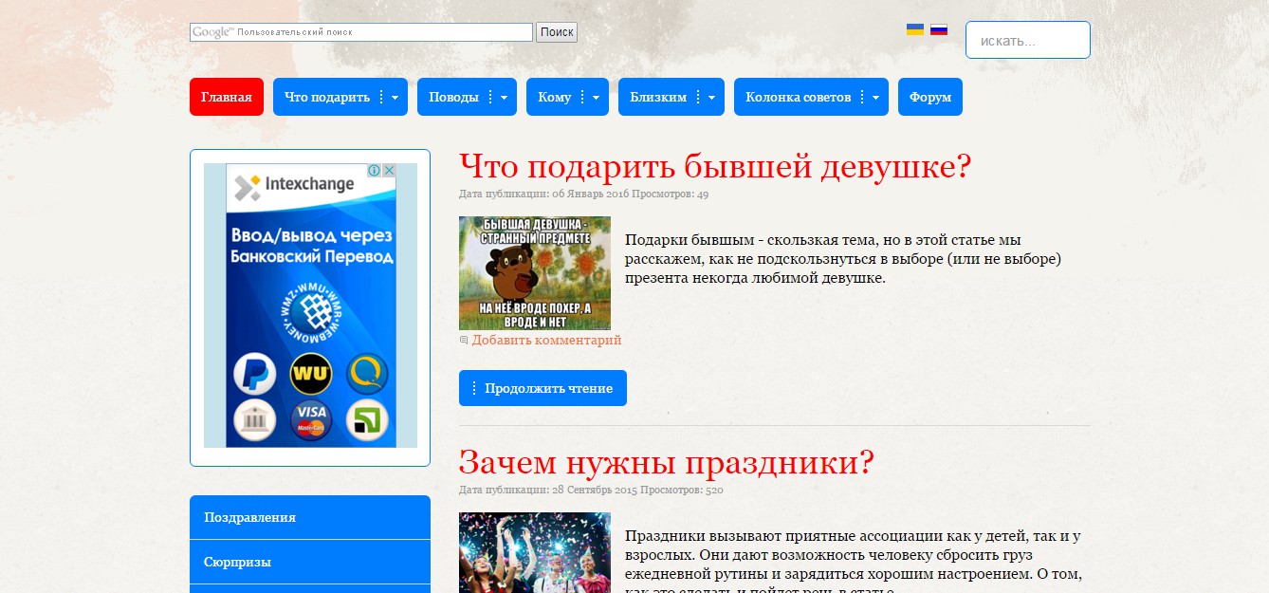Open 'Сюрпризы' in sidebar menu

(310, 562)
